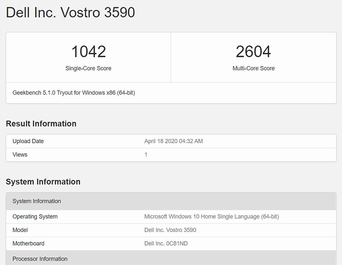Screen dimensions: 342x265
Task: Select the view count value 1
Action: tap(146, 154)
